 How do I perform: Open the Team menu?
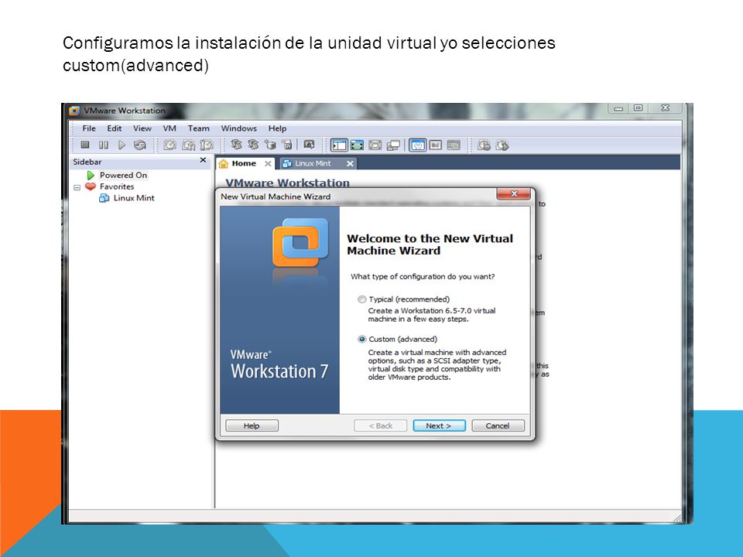[x=199, y=128]
